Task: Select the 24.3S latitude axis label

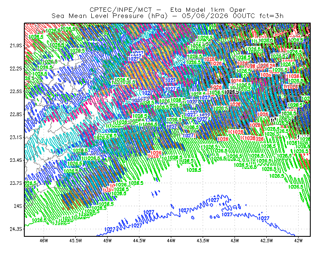Action: tap(16, 229)
